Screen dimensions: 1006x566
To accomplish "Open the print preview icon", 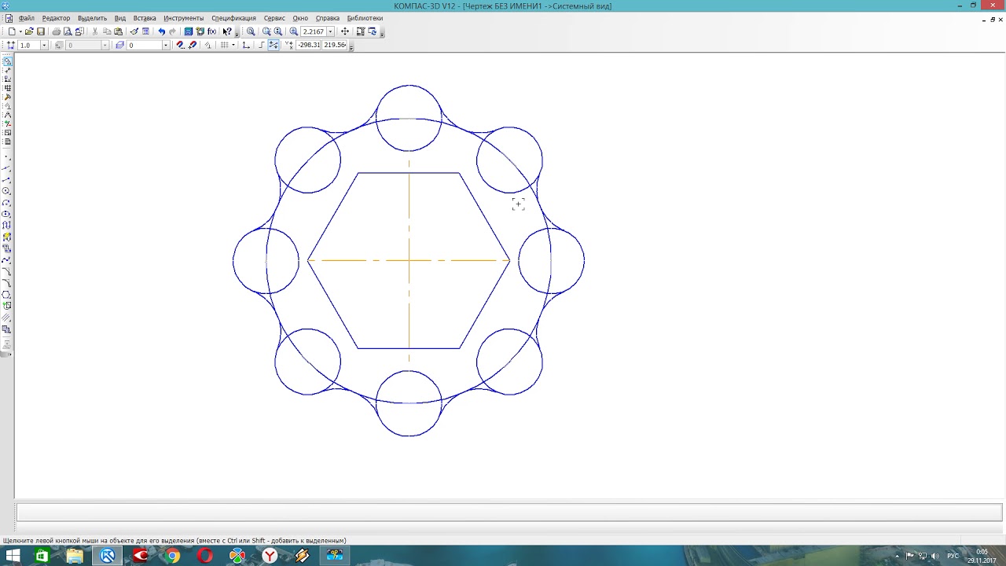I will pyautogui.click(x=68, y=31).
